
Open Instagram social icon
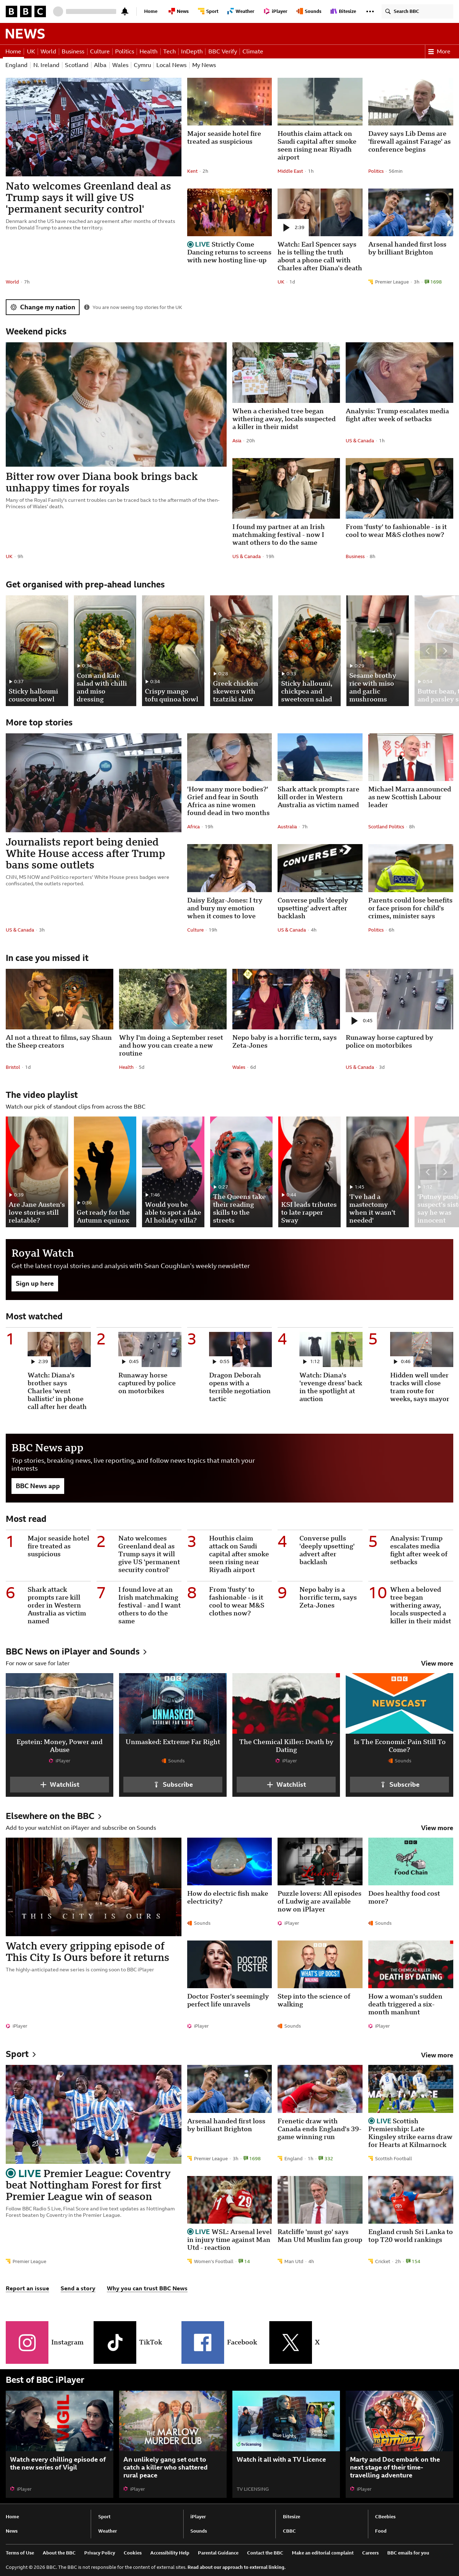click(x=27, y=2342)
